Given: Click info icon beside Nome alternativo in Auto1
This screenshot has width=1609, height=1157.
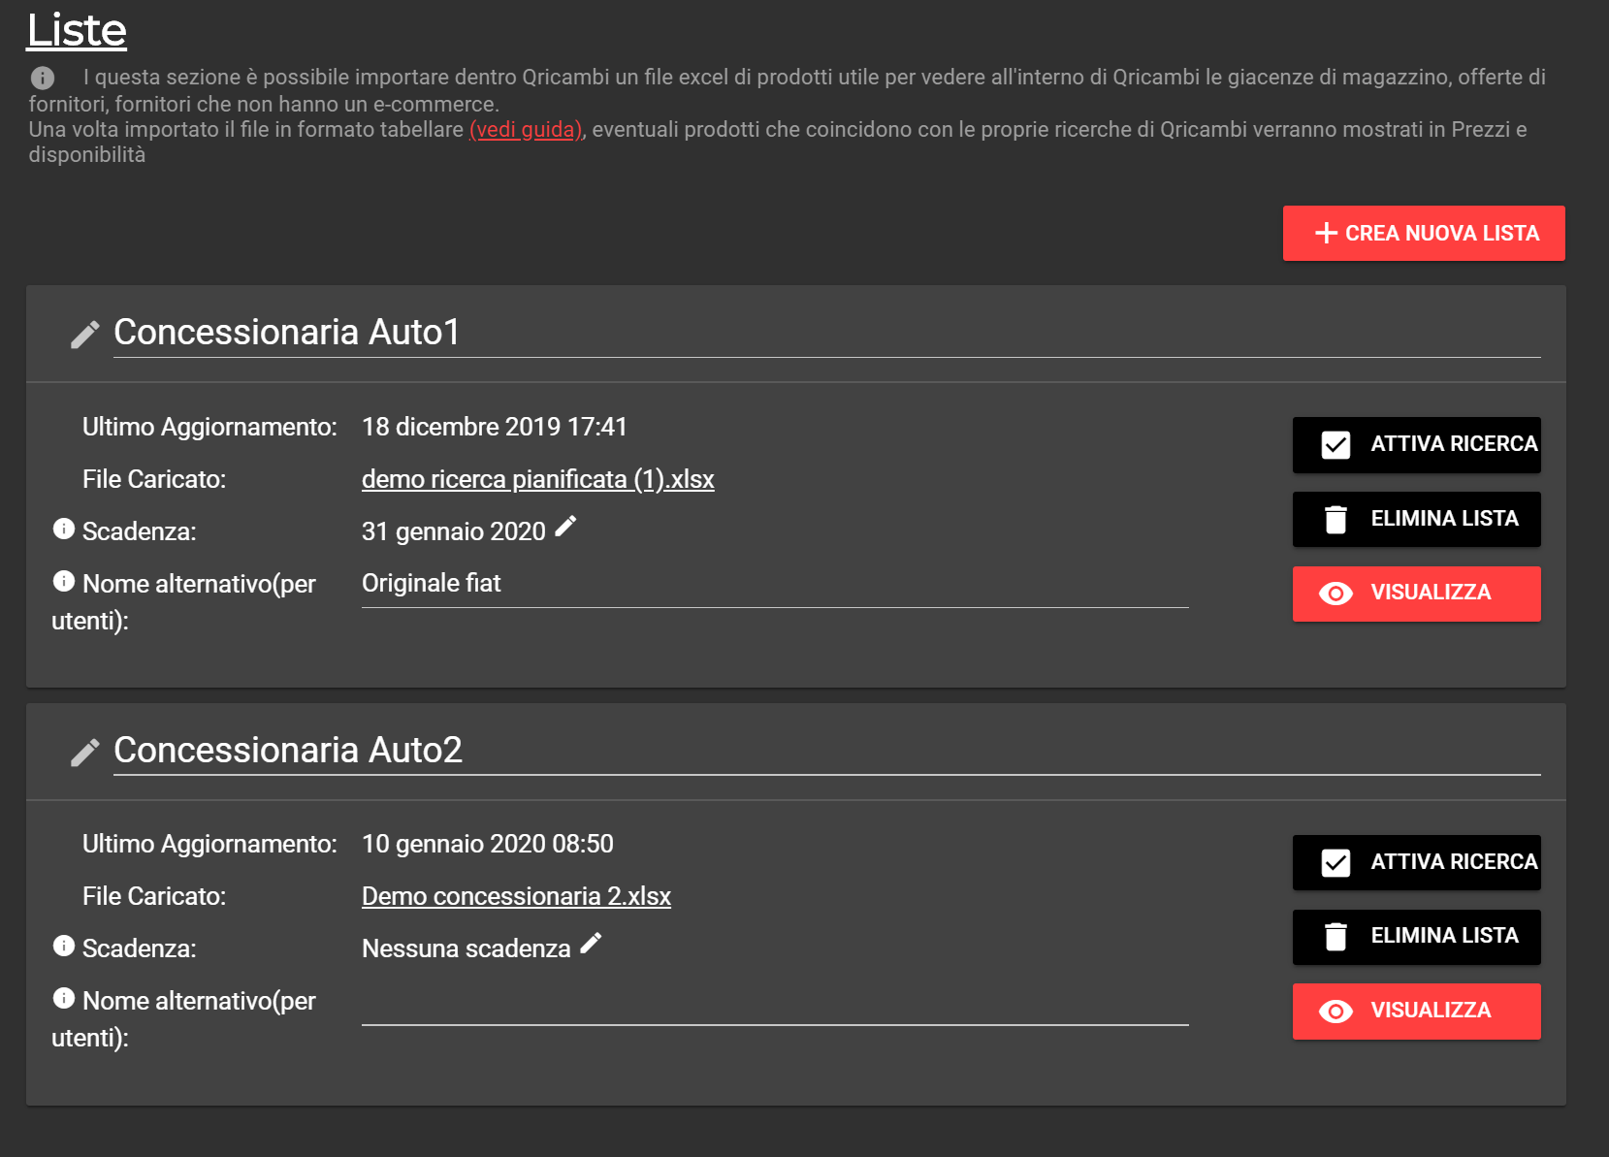Looking at the screenshot, I should click(x=64, y=581).
